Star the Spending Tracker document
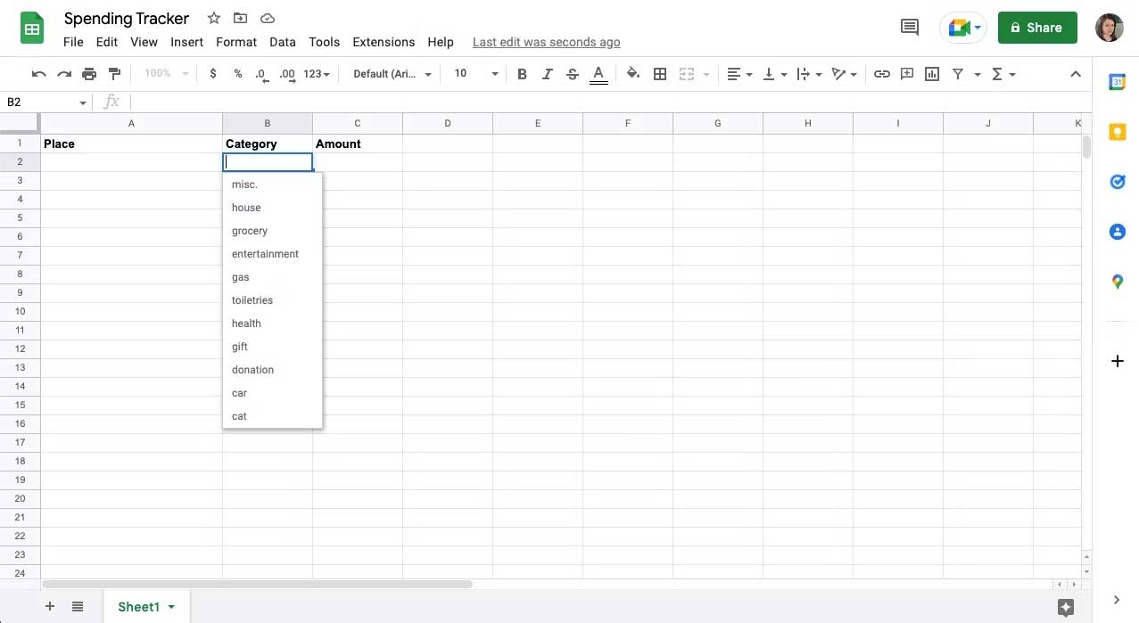Image resolution: width=1139 pixels, height=623 pixels. [x=214, y=19]
